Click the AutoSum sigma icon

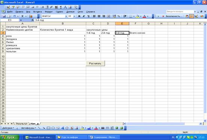coord(22,16)
